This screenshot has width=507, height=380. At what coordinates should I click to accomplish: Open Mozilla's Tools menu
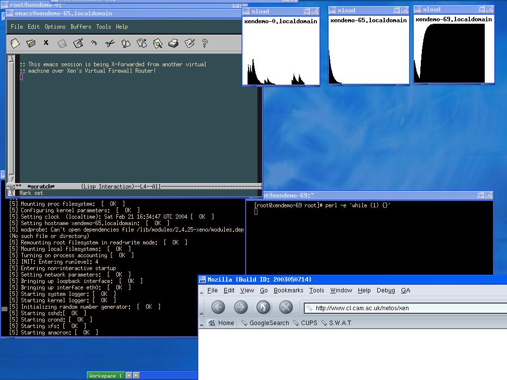click(316, 290)
